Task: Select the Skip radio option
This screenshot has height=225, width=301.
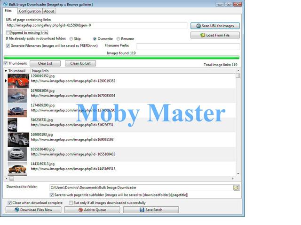Action: point(71,39)
